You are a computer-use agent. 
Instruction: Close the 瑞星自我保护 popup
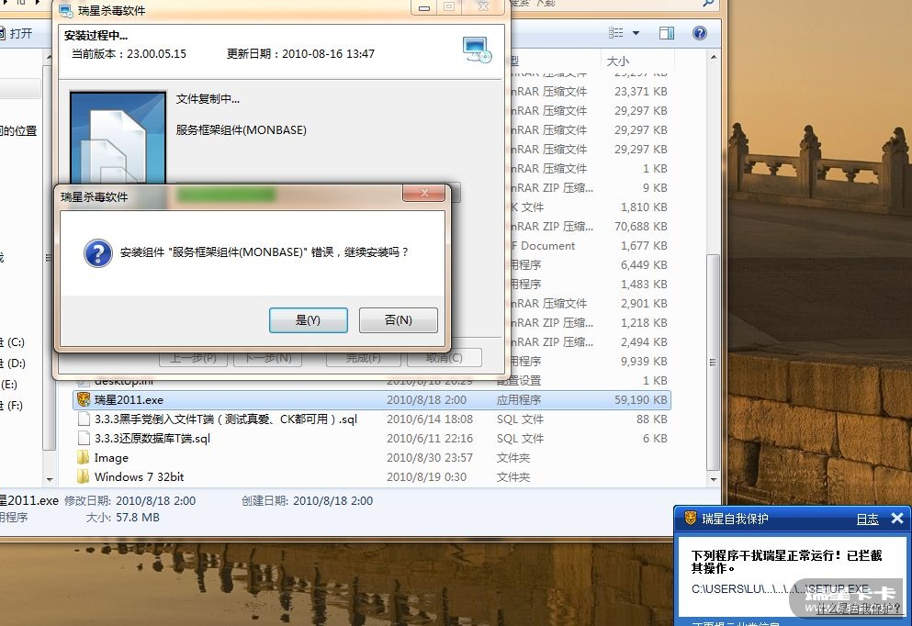(x=897, y=518)
